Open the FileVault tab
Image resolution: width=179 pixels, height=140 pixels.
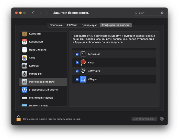click(x=72, y=25)
